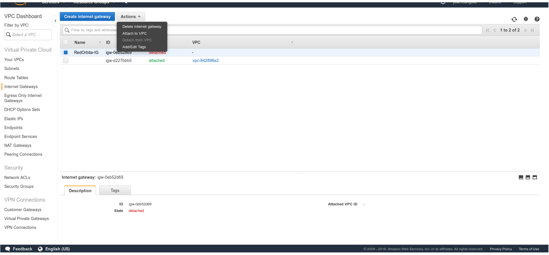Click the help question mark icon

pyautogui.click(x=537, y=19)
